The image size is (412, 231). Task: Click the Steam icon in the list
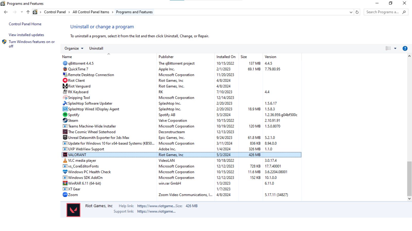(65, 120)
